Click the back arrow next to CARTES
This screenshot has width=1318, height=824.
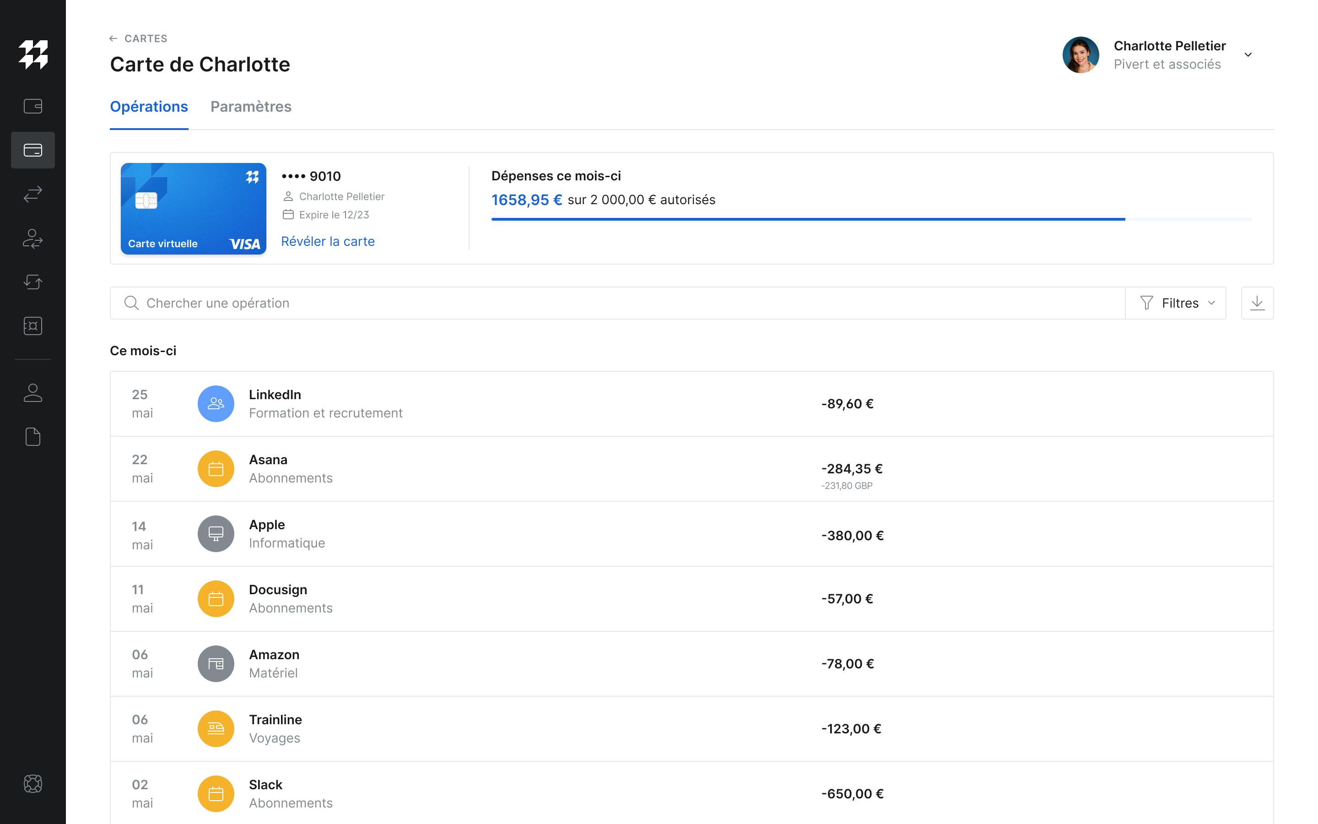(x=113, y=39)
